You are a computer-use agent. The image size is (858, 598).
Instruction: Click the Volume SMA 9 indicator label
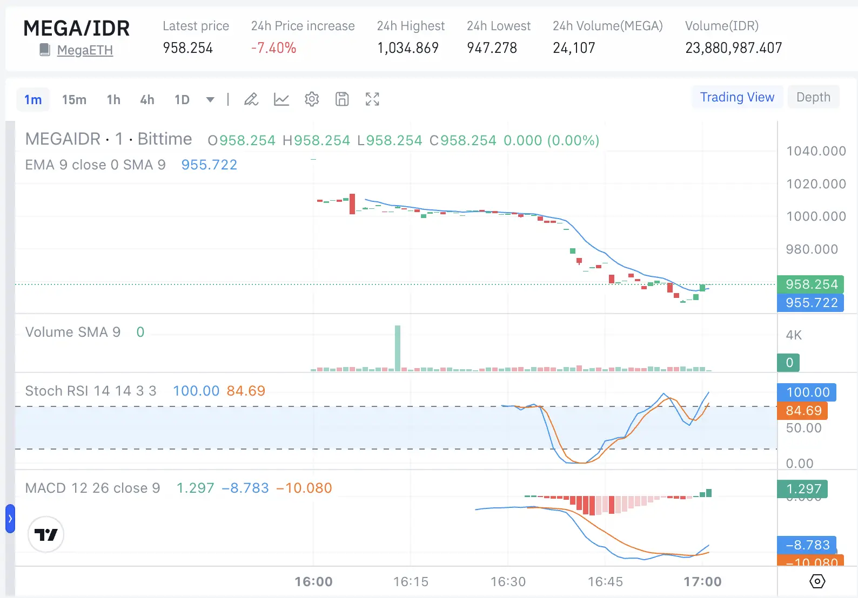click(x=73, y=332)
